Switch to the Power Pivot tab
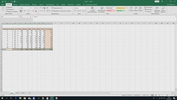This screenshot has width=177, height=100. 71,4
